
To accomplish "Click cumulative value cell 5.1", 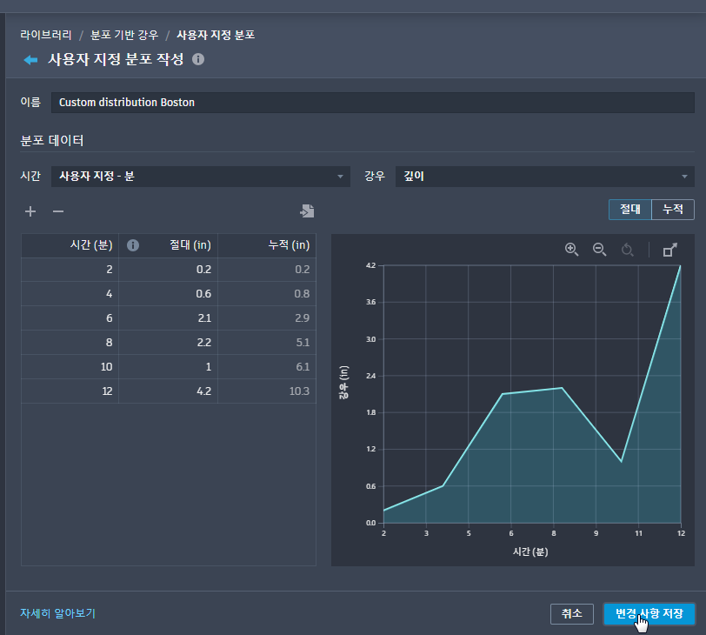I will pos(267,343).
